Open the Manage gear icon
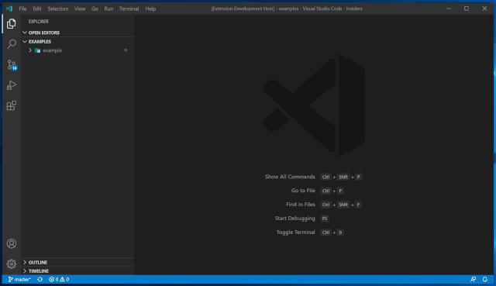The width and height of the screenshot is (496, 286). click(x=12, y=264)
